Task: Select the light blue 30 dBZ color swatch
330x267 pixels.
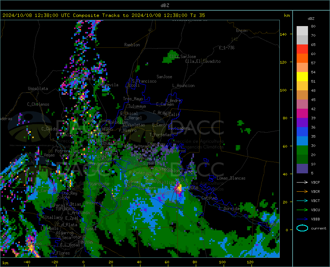Action: [x=302, y=141]
